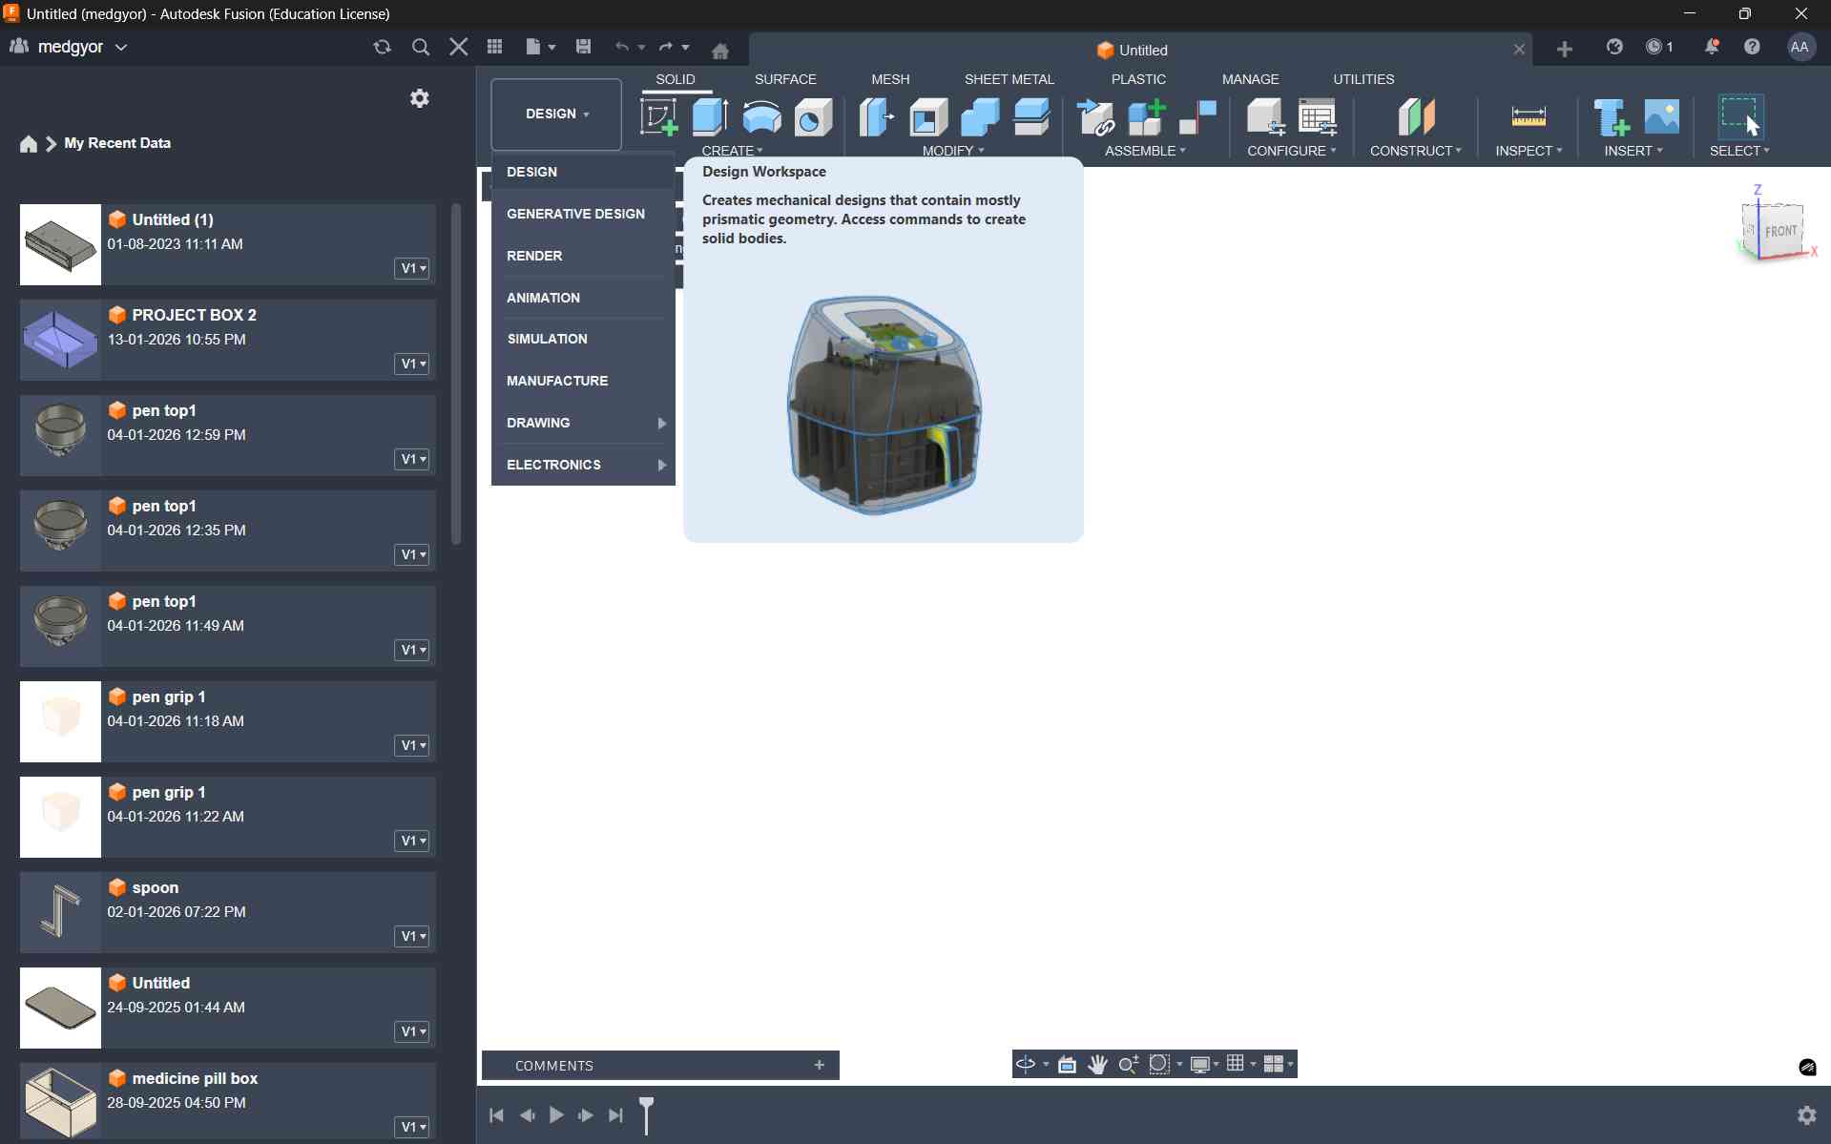Open the Help question mark icon

coord(1752,47)
